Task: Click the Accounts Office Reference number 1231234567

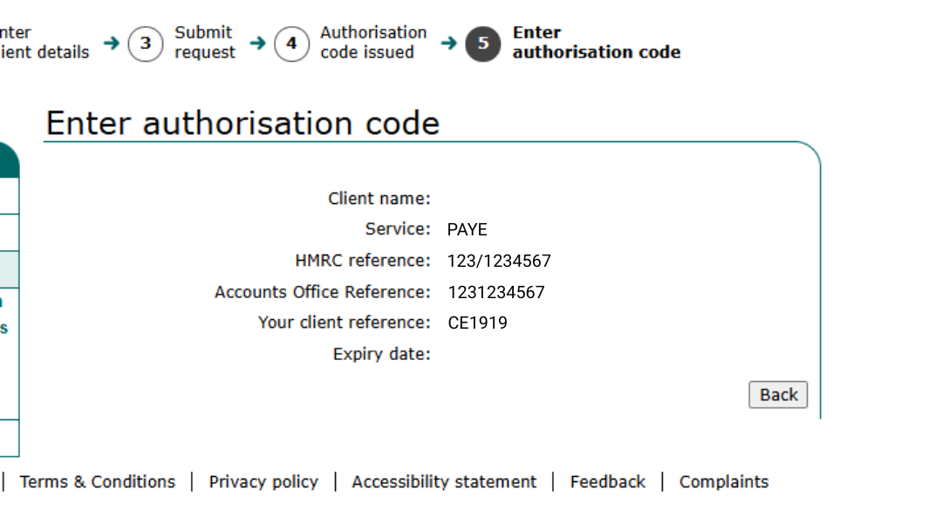Action: 496,292
